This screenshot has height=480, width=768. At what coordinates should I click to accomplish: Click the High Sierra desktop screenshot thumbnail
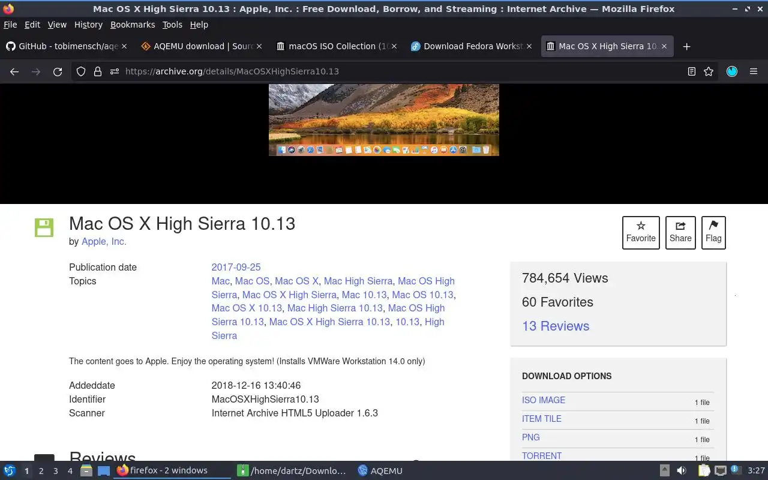(384, 120)
